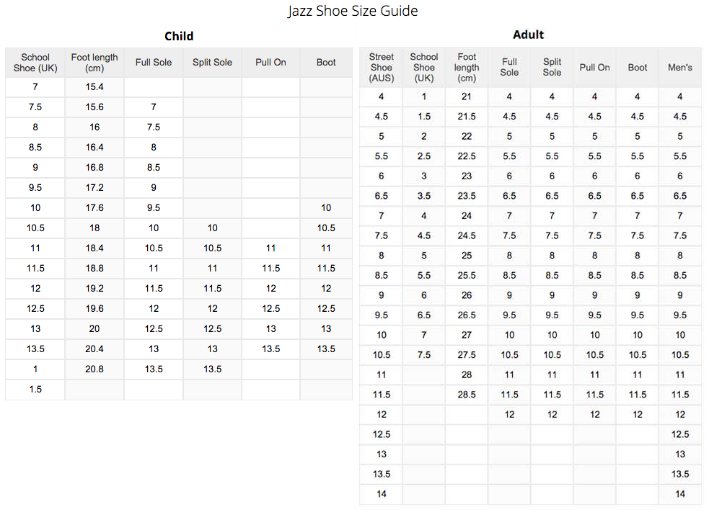Click the Child Full Sole column header
This screenshot has width=709, height=512.
pos(154,63)
